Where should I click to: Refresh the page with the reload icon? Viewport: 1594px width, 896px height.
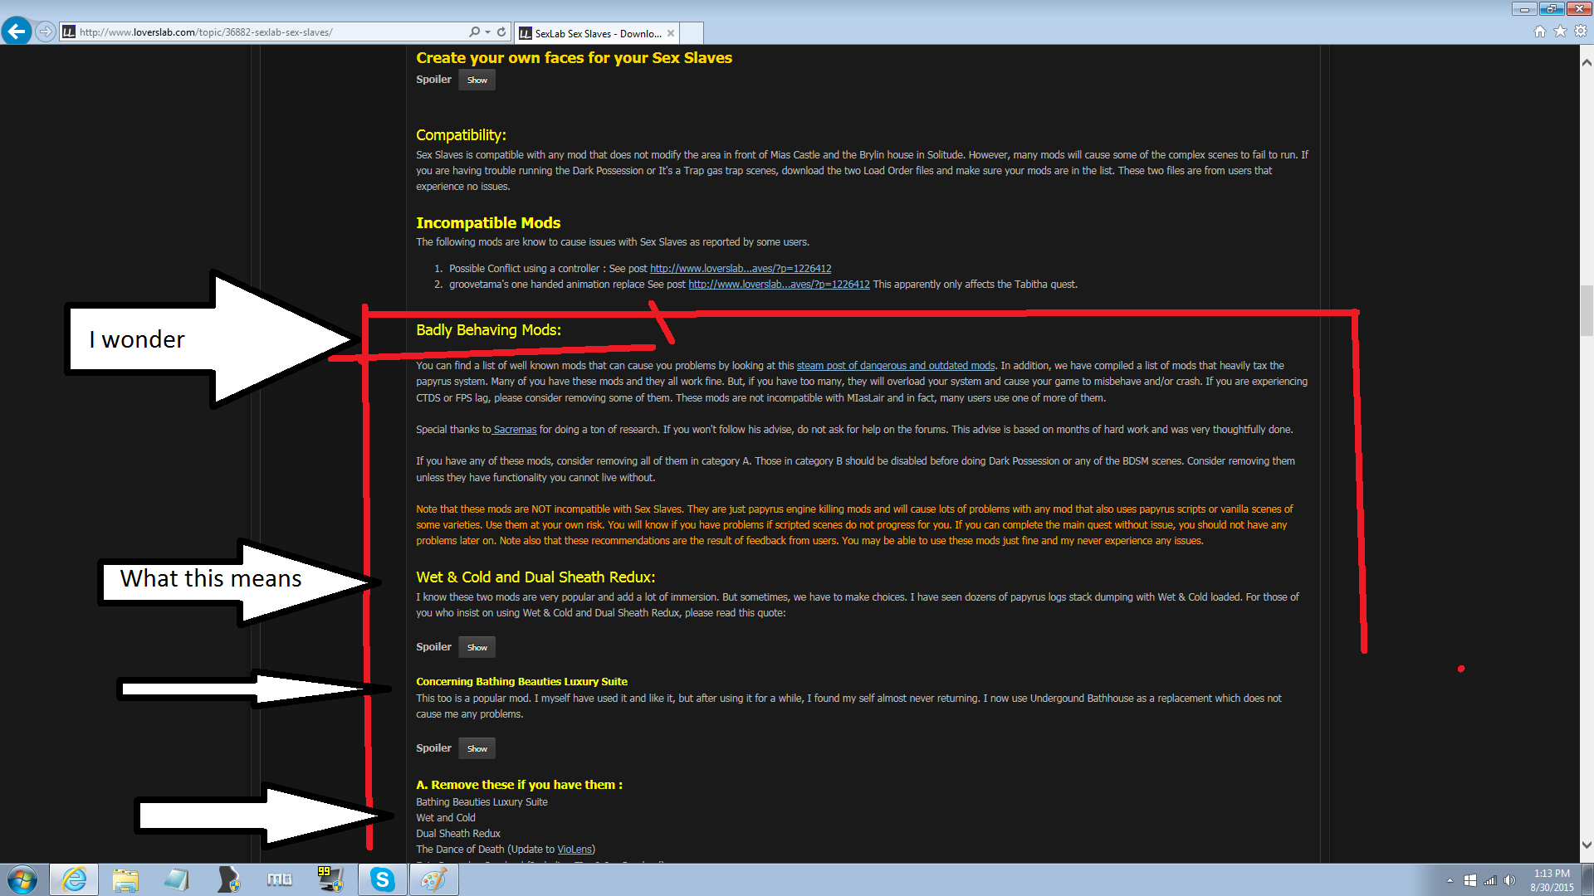(x=501, y=32)
